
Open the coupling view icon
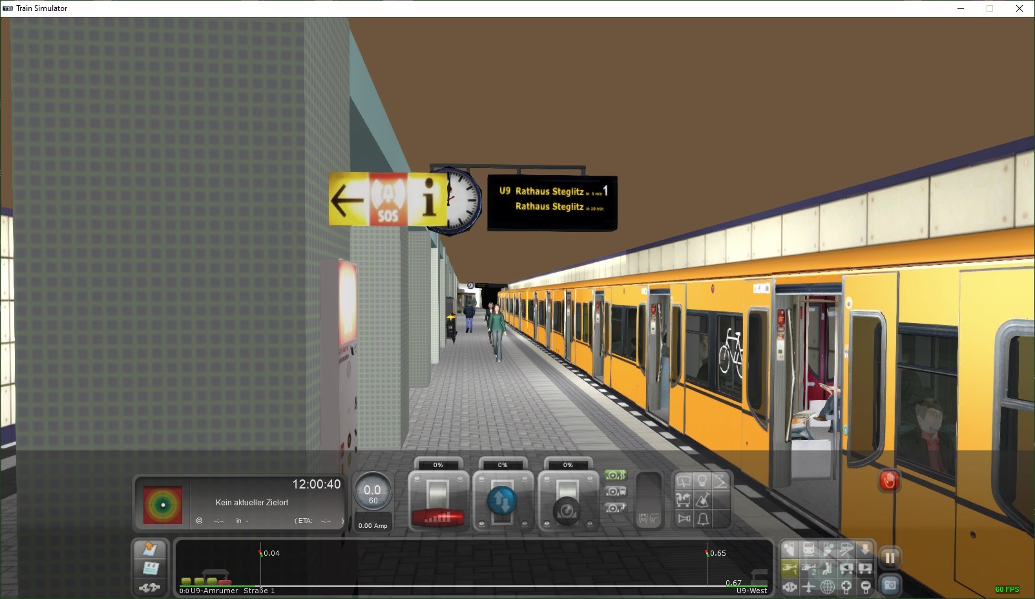click(x=789, y=587)
